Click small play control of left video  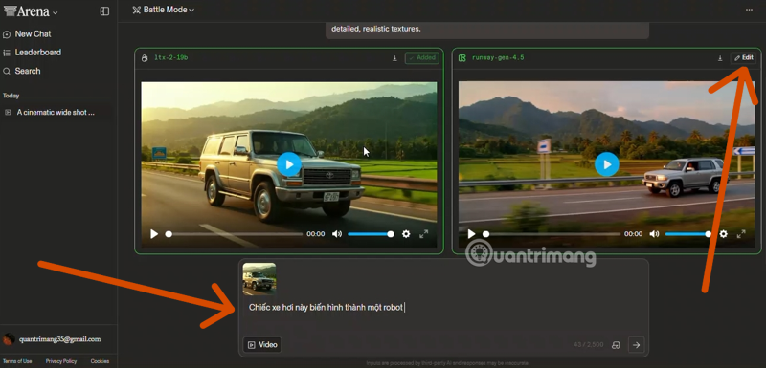pos(154,234)
